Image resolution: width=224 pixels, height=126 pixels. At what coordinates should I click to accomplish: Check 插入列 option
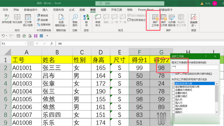pos(173,100)
